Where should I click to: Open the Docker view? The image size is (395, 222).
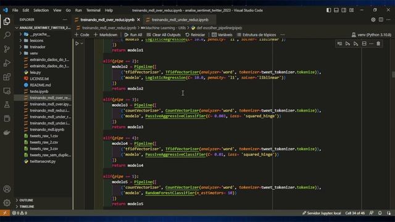(x=7, y=132)
